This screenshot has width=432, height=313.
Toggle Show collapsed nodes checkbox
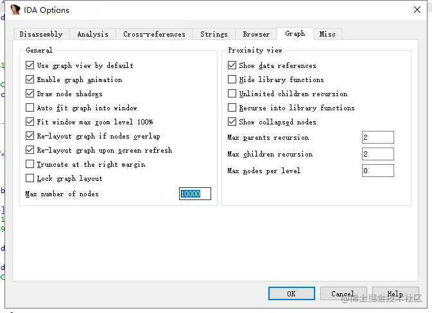pyautogui.click(x=232, y=121)
